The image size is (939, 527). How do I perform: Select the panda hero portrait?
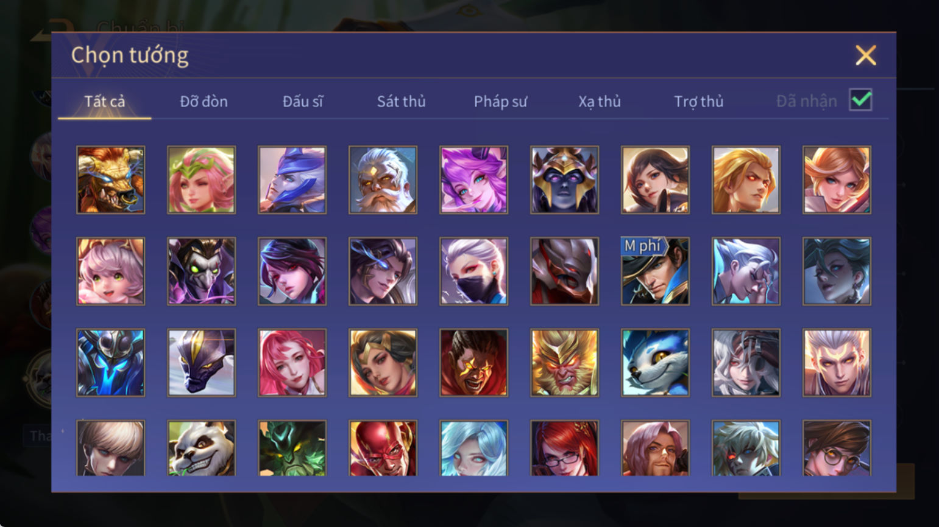(201, 448)
